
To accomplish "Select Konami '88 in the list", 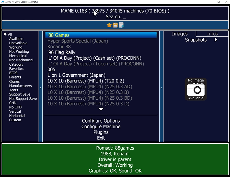I will click(x=59, y=47).
